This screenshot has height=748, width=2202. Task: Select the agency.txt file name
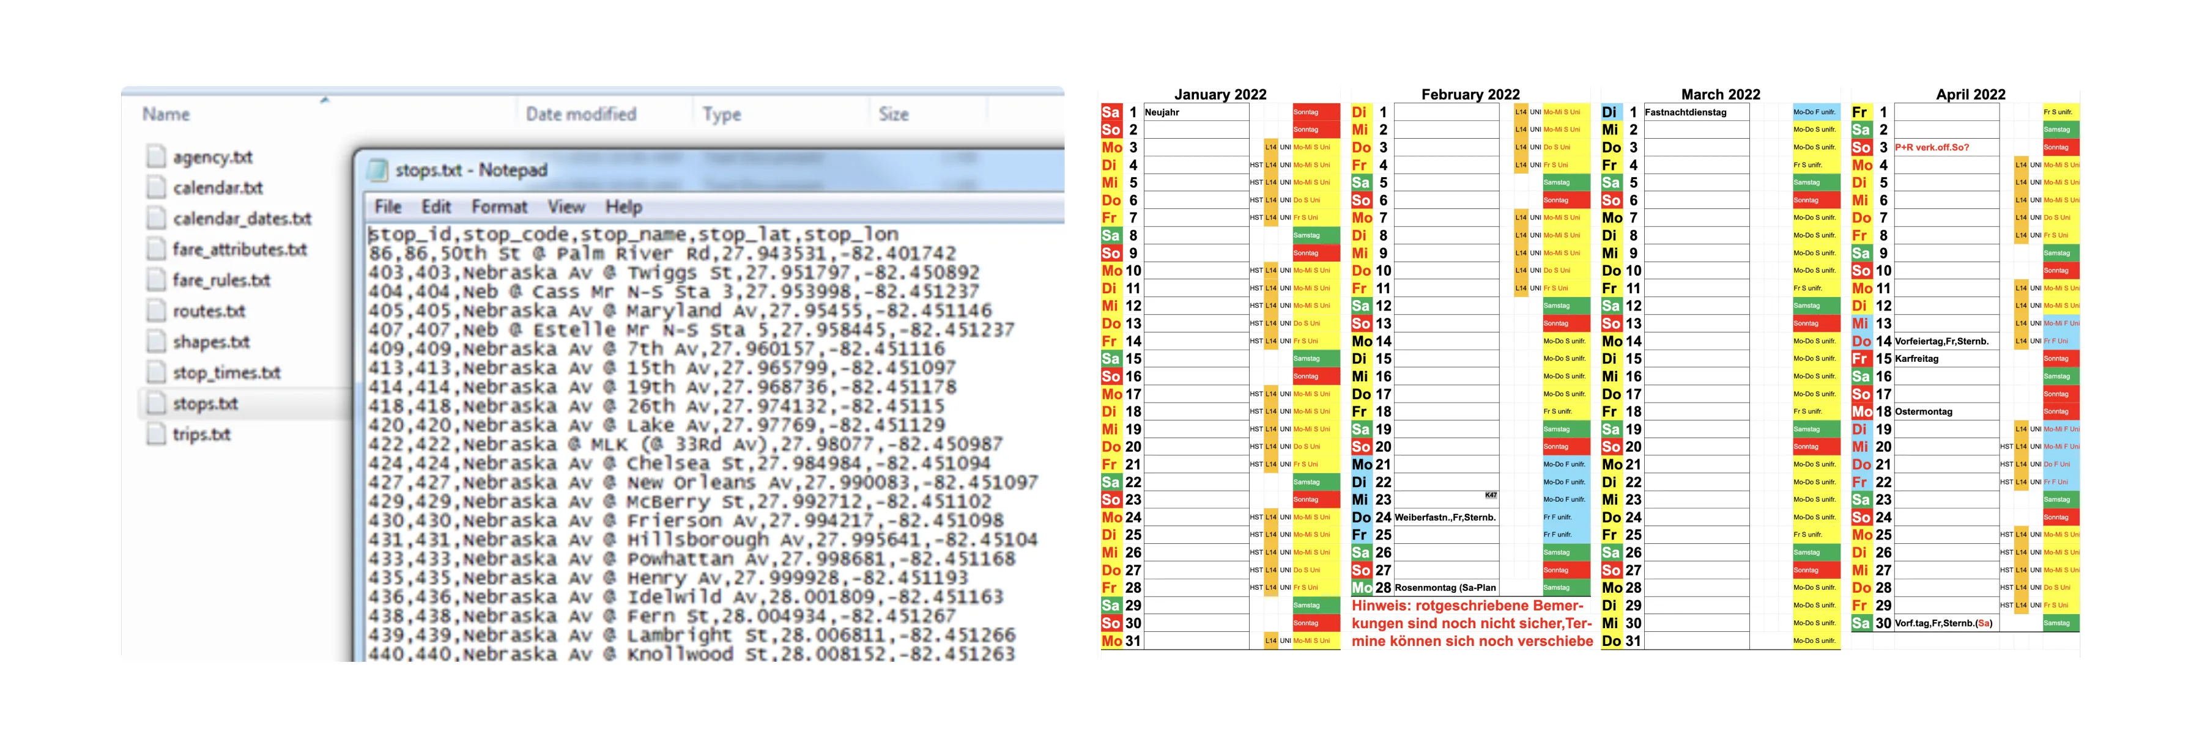tap(213, 157)
